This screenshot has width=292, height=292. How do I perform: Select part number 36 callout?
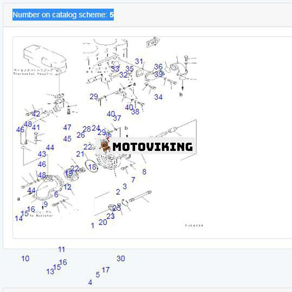[x=158, y=67]
